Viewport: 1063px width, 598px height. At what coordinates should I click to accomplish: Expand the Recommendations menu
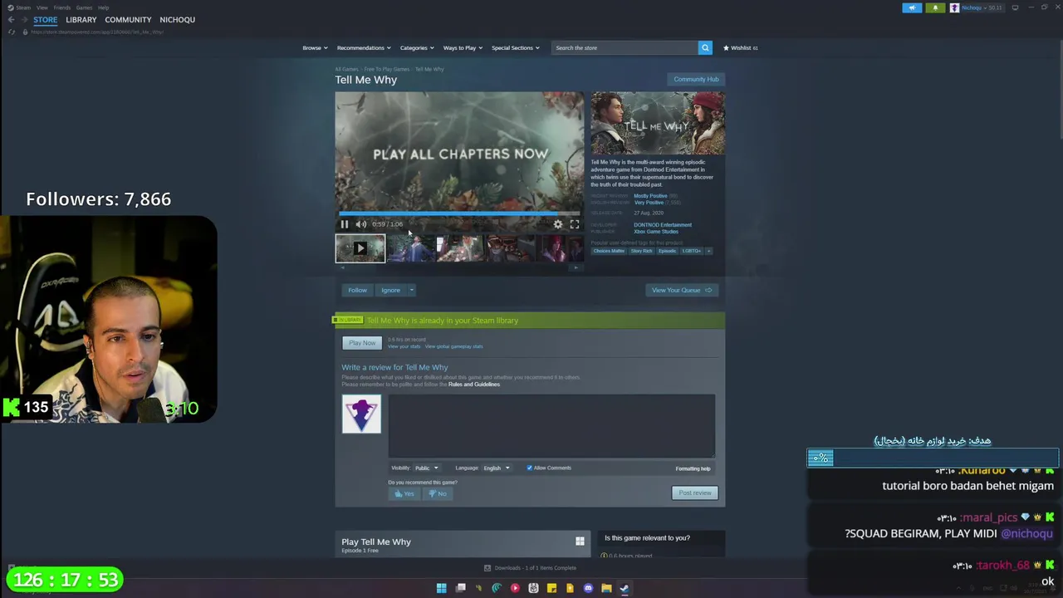coord(364,47)
